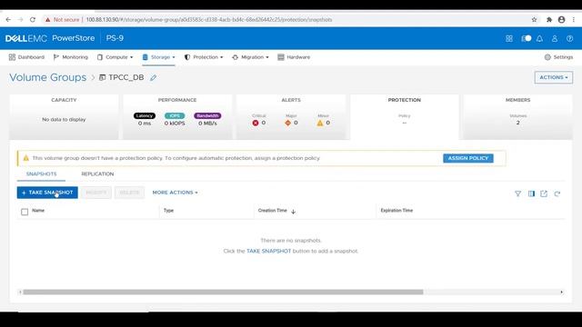Open the show/hide table columns icon
The width and height of the screenshot is (582, 327).
coord(531,193)
